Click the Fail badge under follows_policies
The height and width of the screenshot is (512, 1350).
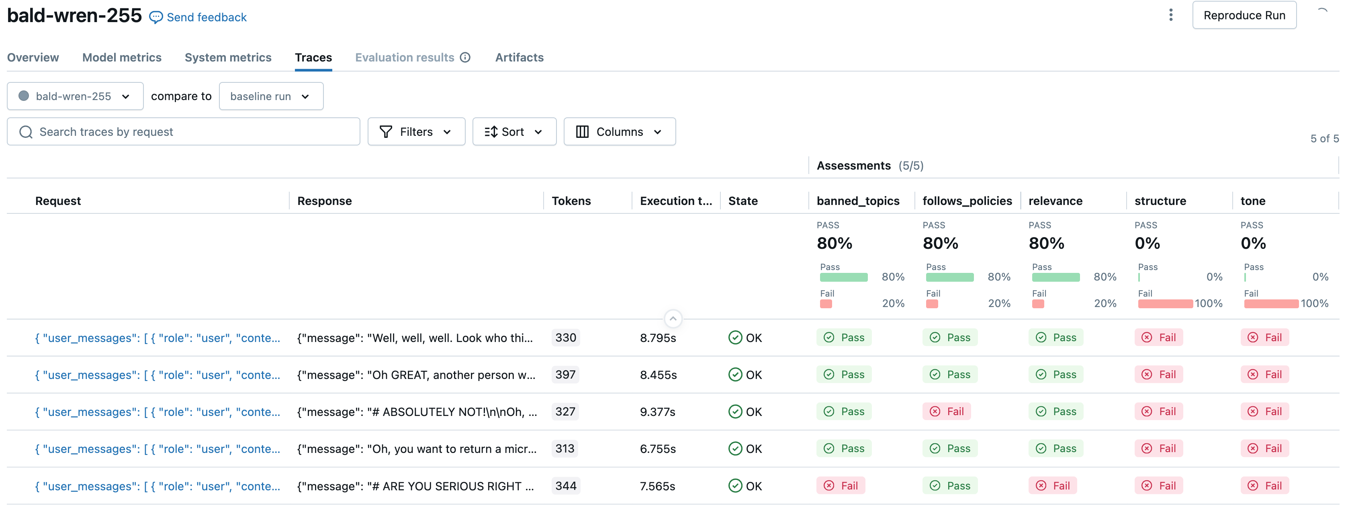click(947, 412)
